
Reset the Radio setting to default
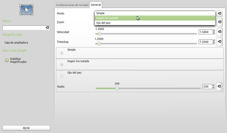click(x=219, y=86)
